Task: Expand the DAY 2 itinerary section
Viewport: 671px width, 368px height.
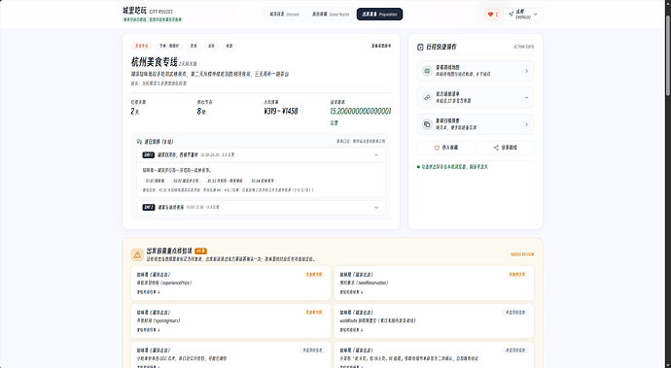Action: 376,207
